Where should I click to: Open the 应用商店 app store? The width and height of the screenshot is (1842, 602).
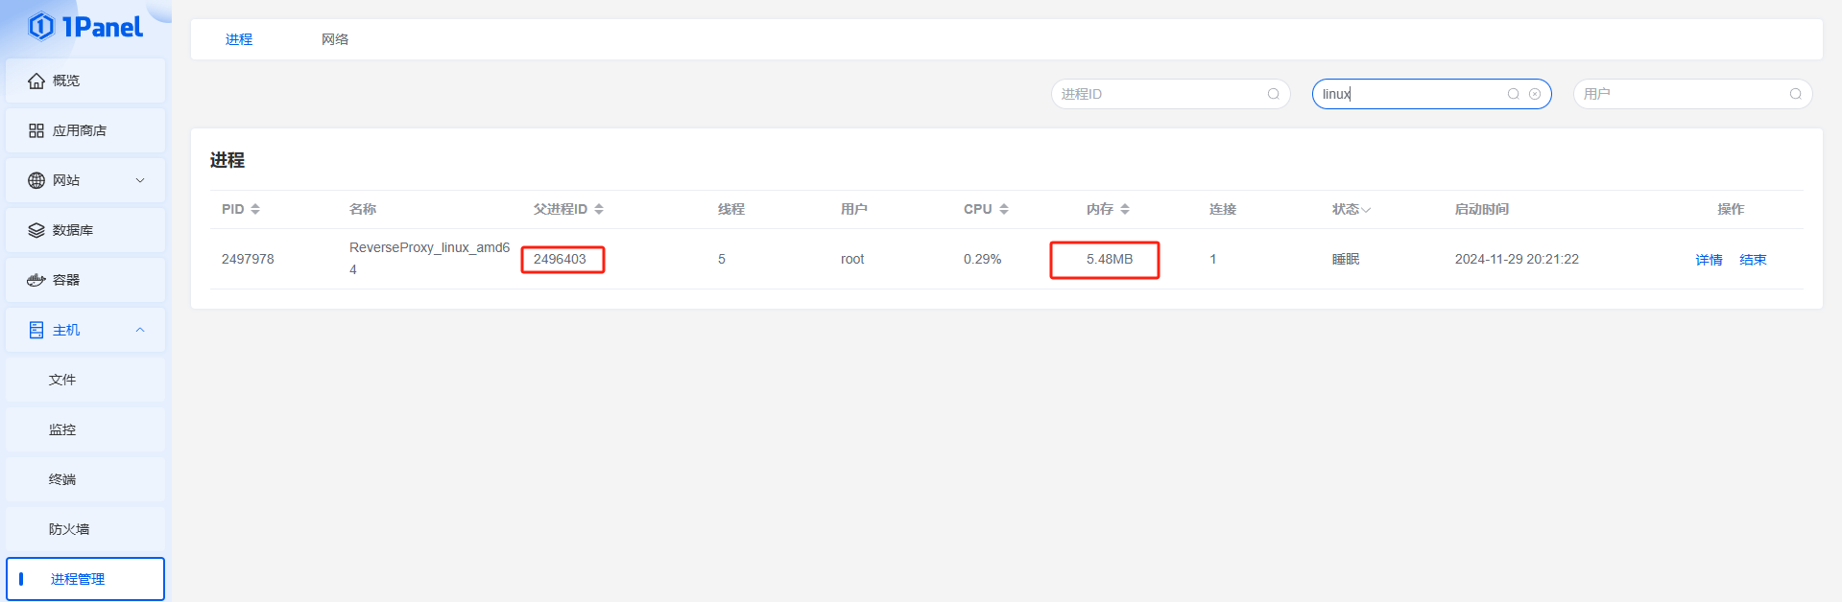click(84, 130)
